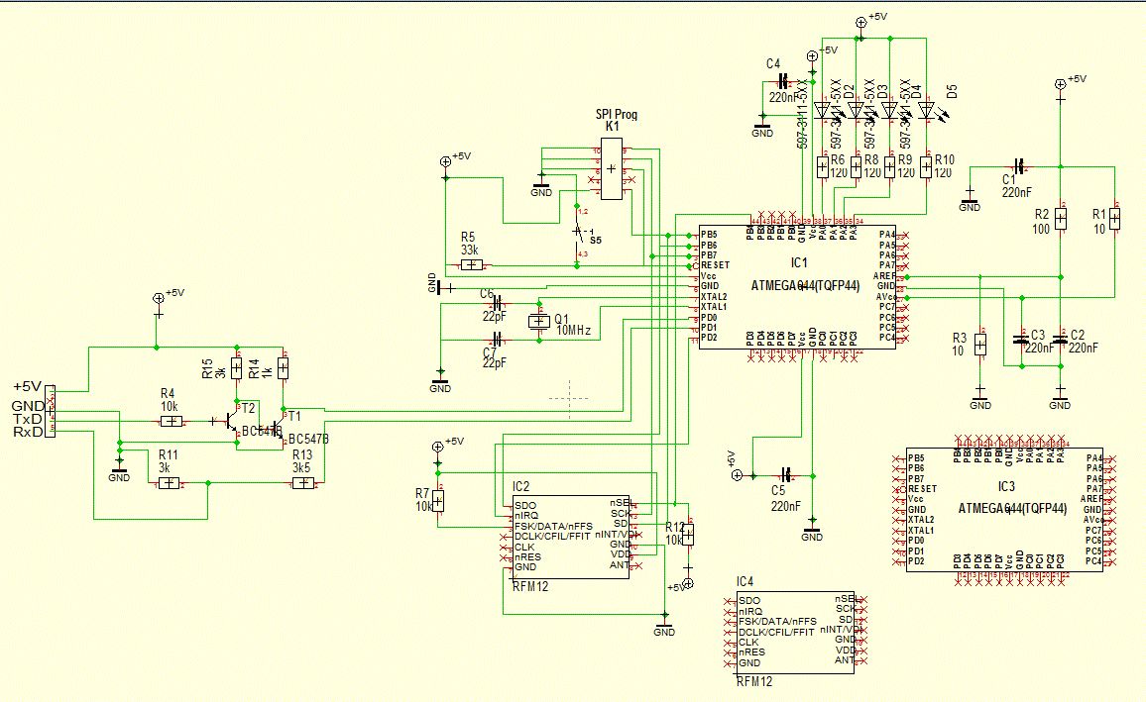This screenshot has width=1146, height=702.
Task: Select the unconnected IC4 RFM12 module
Action: 795,632
